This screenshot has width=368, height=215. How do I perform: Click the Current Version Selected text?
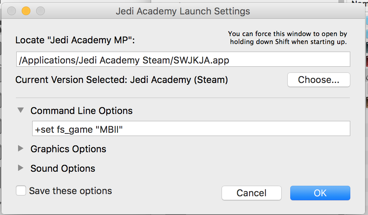(121, 80)
